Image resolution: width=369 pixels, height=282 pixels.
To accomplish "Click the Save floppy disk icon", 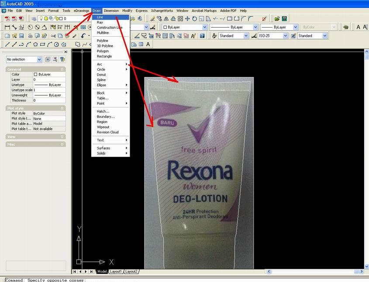I will click(21, 36).
